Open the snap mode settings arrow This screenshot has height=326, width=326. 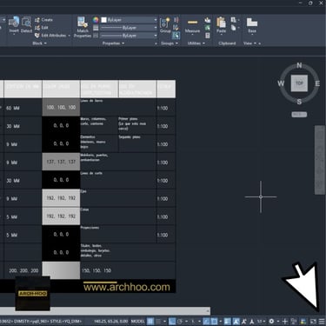(x=164, y=322)
